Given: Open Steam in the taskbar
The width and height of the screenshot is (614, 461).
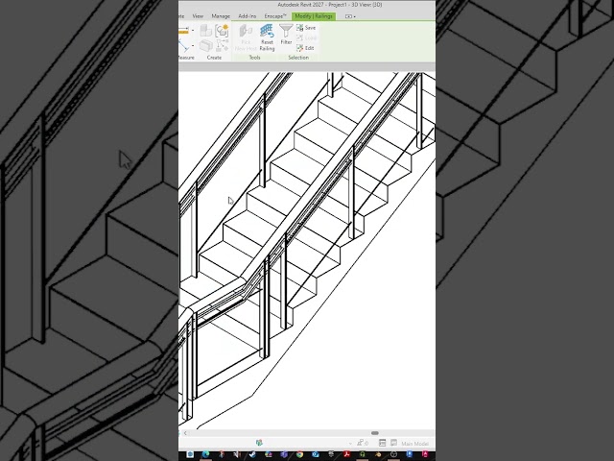Looking at the screenshot, I should click(x=252, y=454).
